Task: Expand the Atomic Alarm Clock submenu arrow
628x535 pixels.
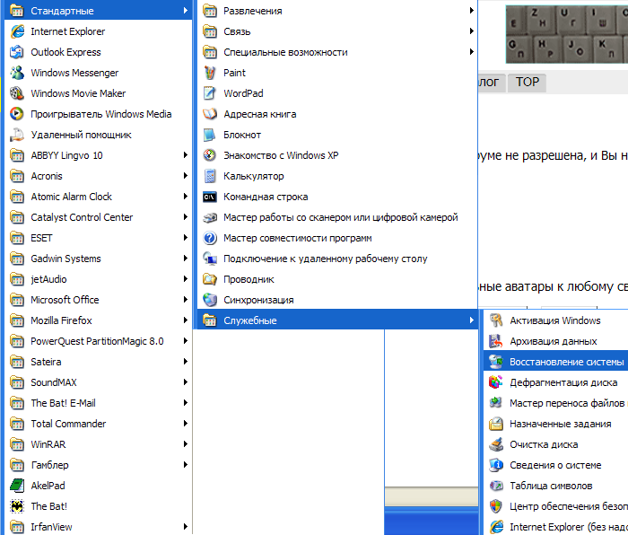Action: pyautogui.click(x=186, y=197)
